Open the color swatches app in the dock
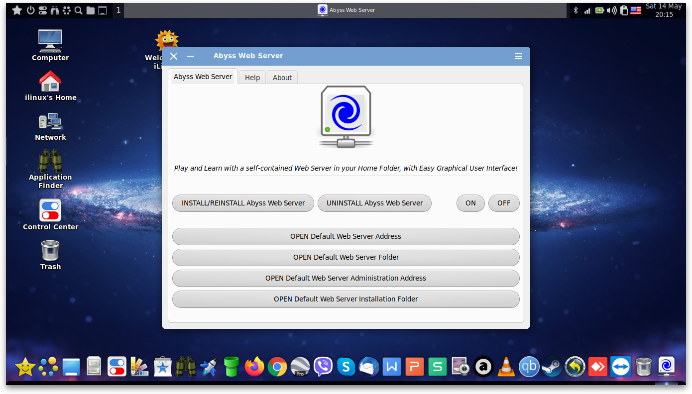The height and width of the screenshot is (394, 692). tap(140, 367)
